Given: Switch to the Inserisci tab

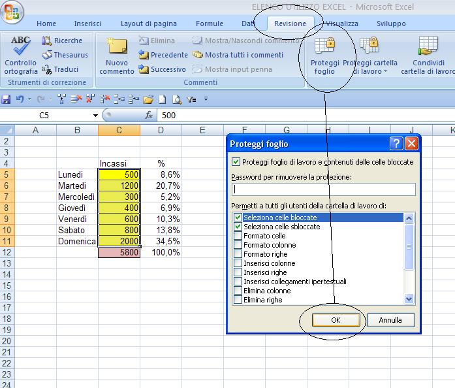Looking at the screenshot, I should [87, 24].
